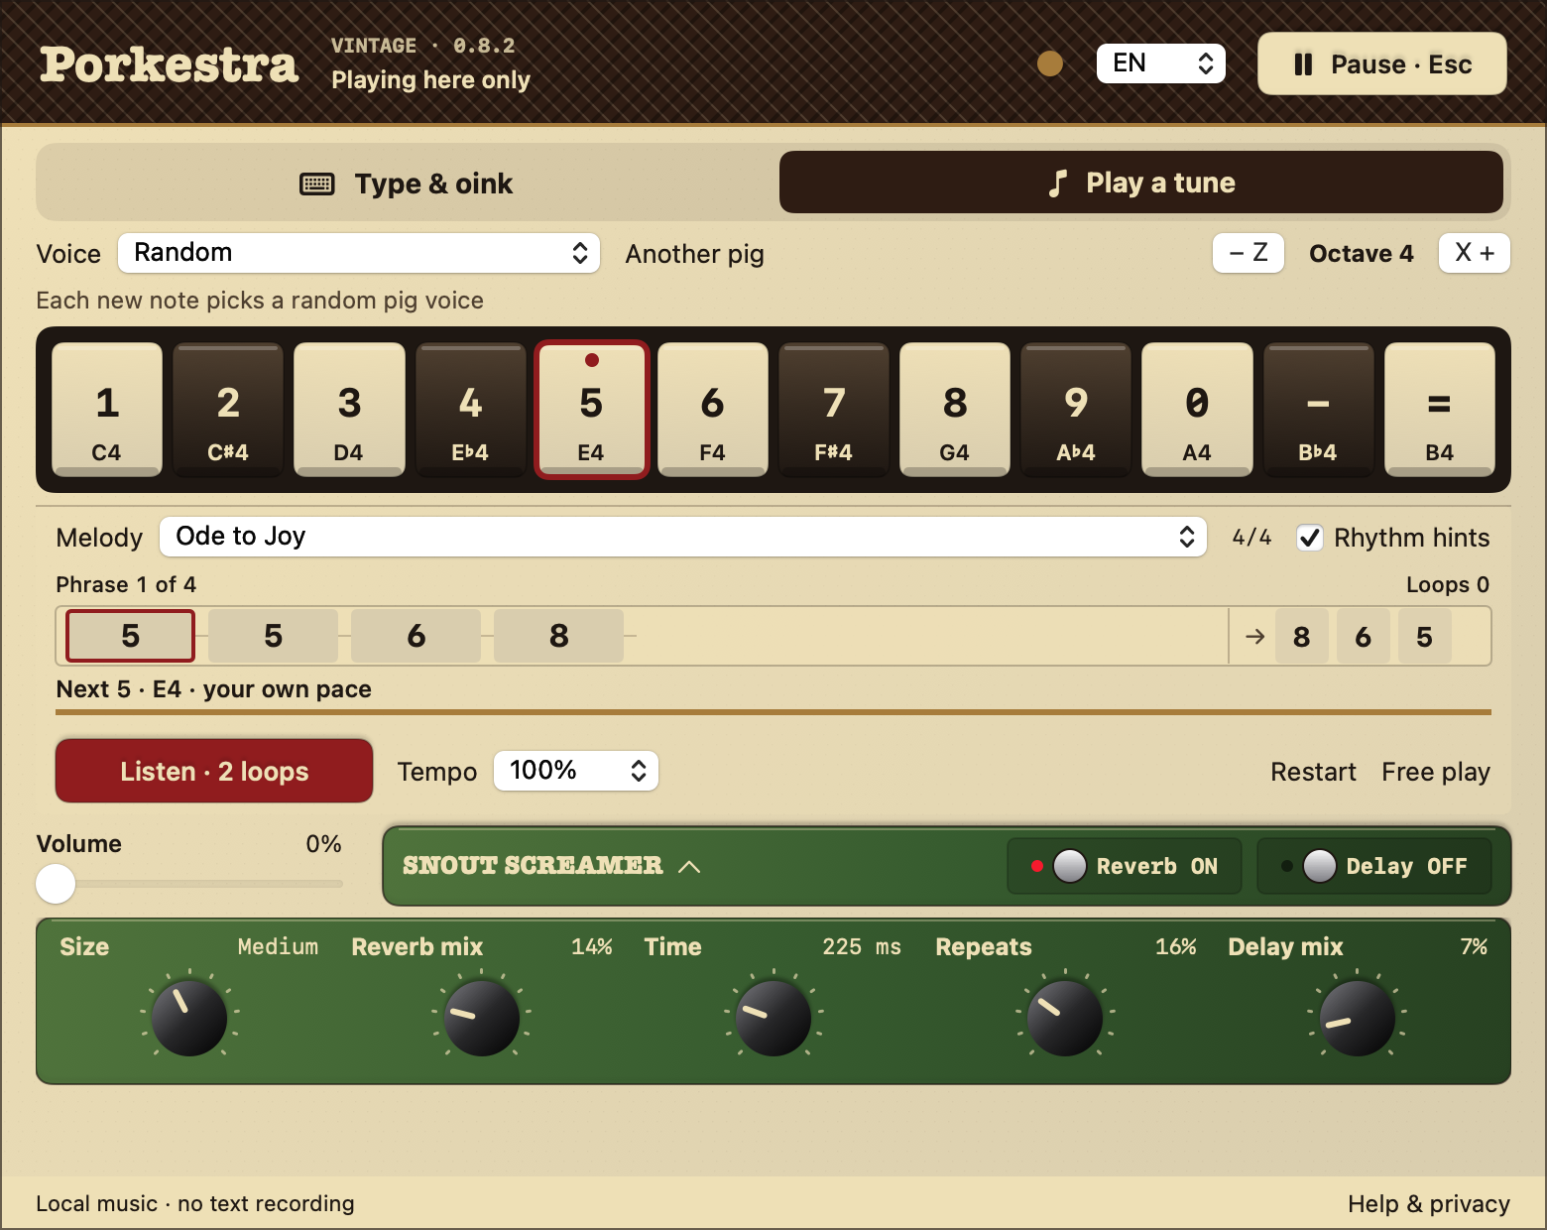1547x1230 pixels.
Task: Lower octave with the – Z button
Action: point(1249,253)
